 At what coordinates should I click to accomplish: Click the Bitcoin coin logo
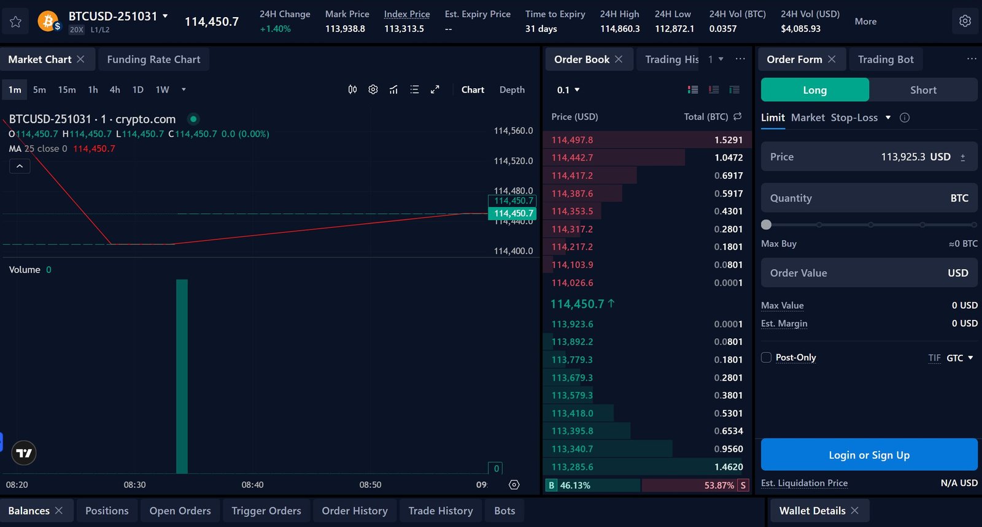pyautogui.click(x=48, y=21)
